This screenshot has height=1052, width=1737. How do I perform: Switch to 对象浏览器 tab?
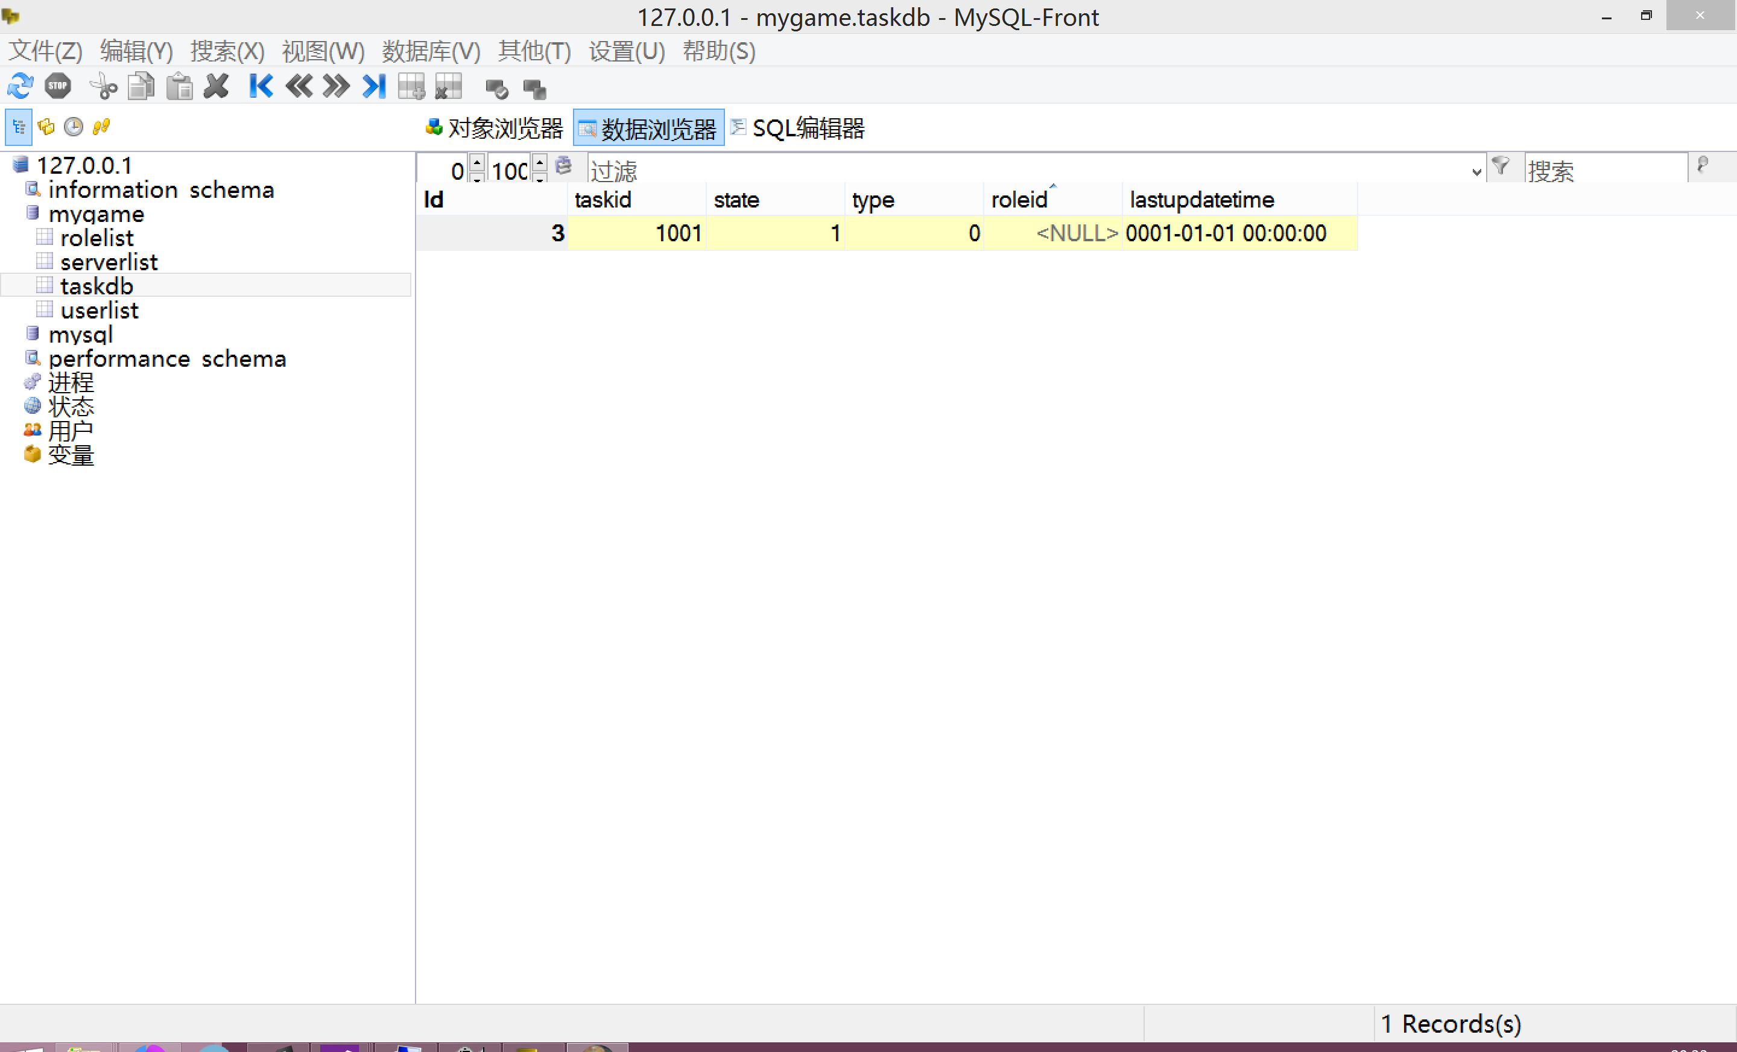pyautogui.click(x=495, y=128)
